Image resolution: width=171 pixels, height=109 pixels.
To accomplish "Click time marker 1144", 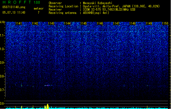I will click(x=67, y=23).
